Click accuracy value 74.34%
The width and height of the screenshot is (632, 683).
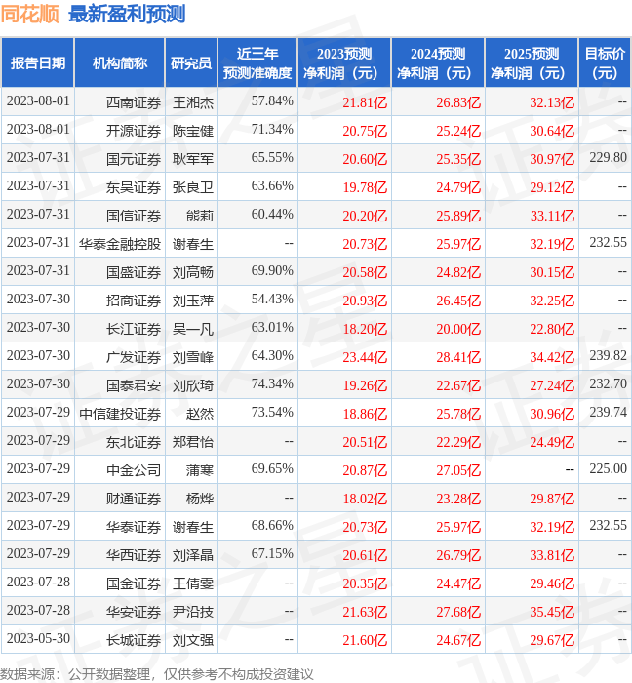click(272, 384)
